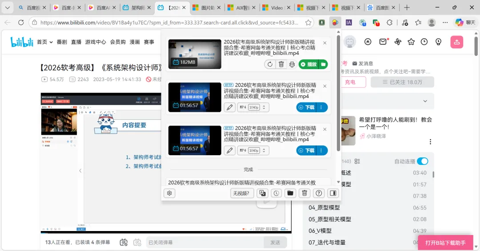Expand the 首页 dropdown in bilibili nav

coord(45,42)
